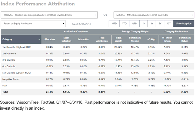Viewport: 195px width, 114px height.
Task: Click the Category column sort arrow
Action: (39, 40)
